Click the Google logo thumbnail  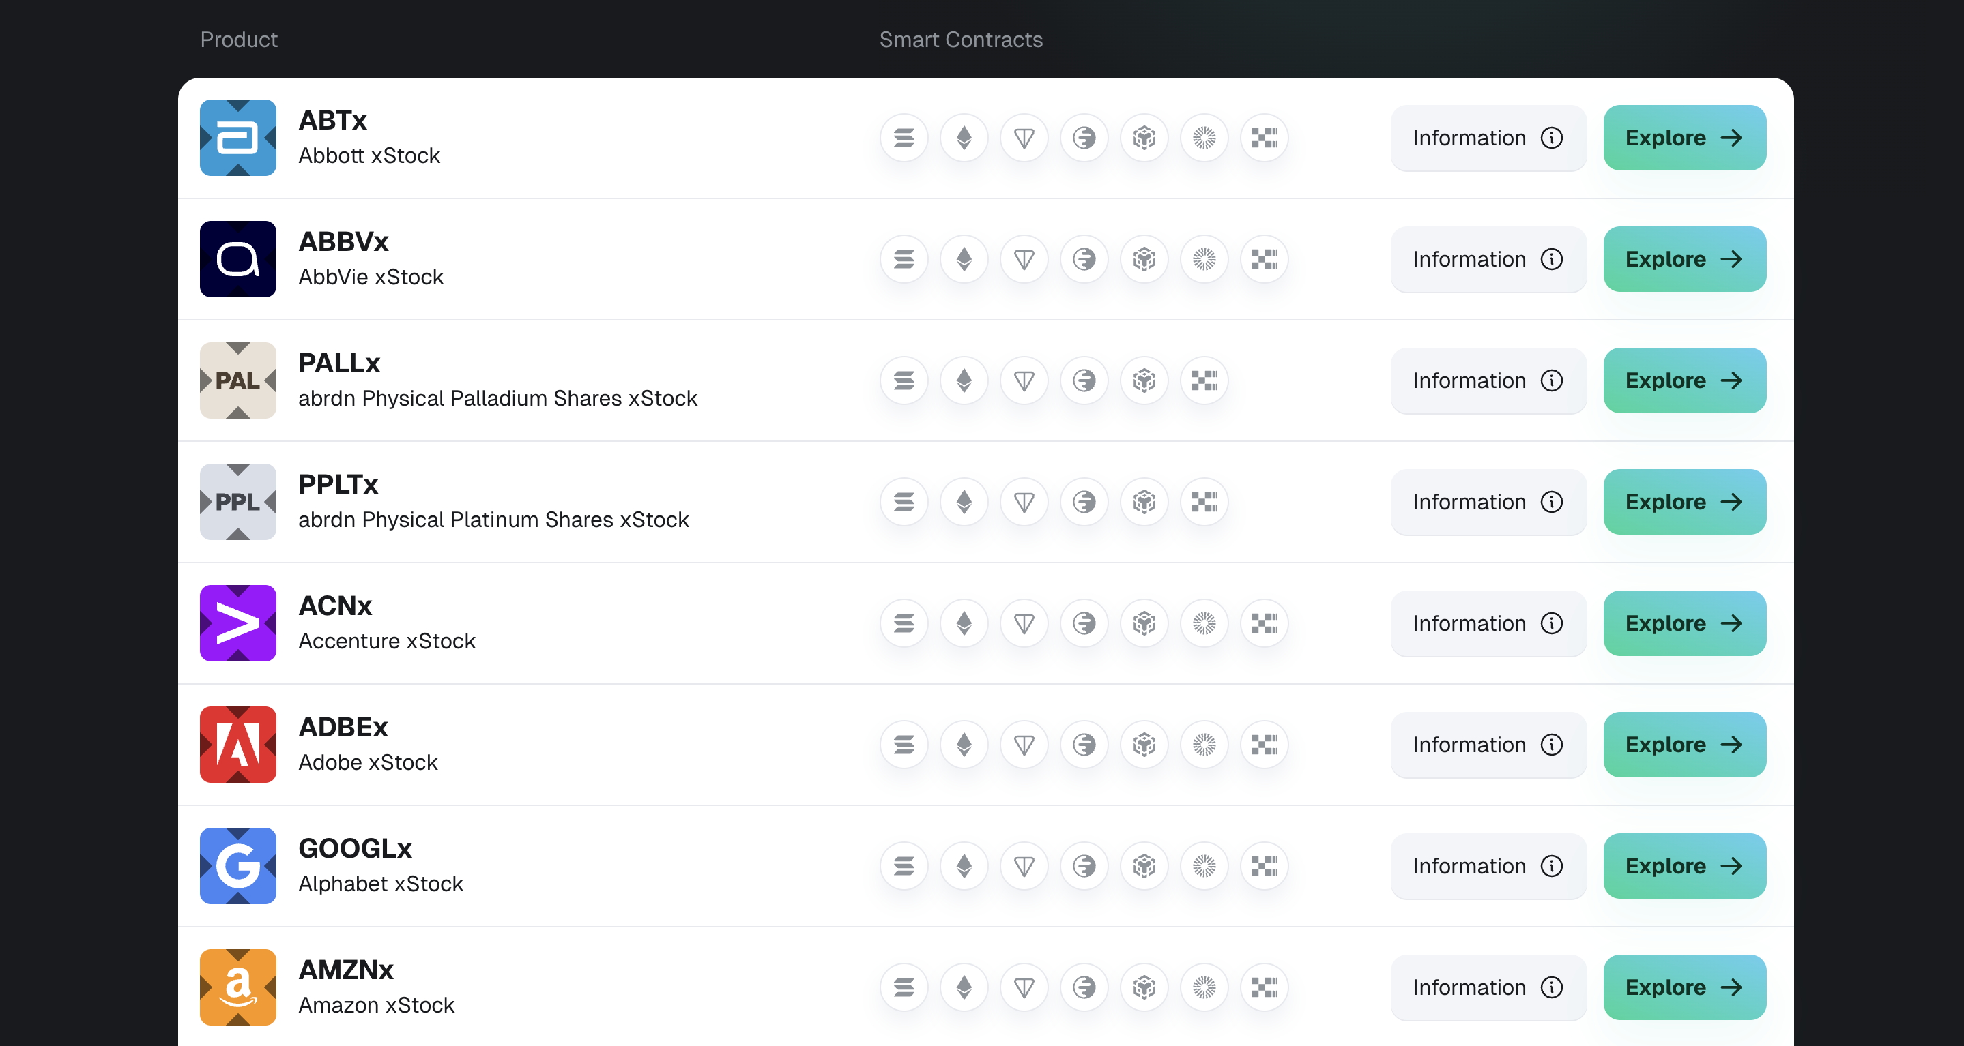pyautogui.click(x=238, y=866)
